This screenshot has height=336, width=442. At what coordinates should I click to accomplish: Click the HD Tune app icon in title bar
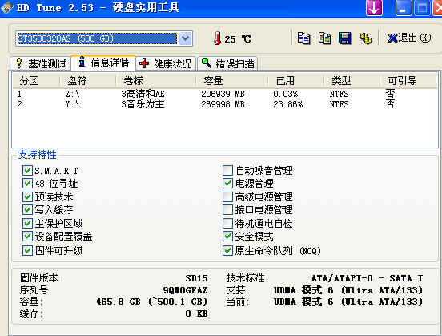point(6,7)
